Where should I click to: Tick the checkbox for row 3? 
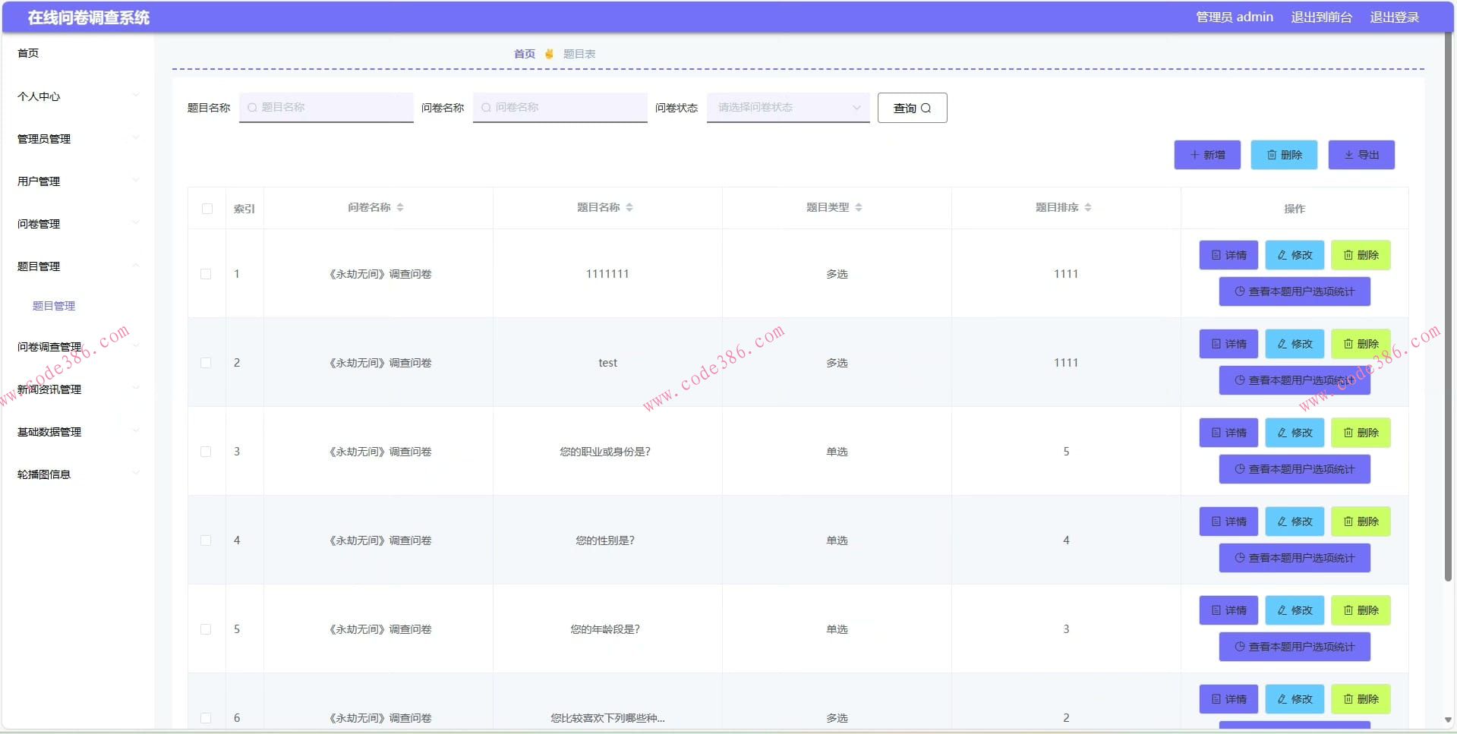click(206, 452)
